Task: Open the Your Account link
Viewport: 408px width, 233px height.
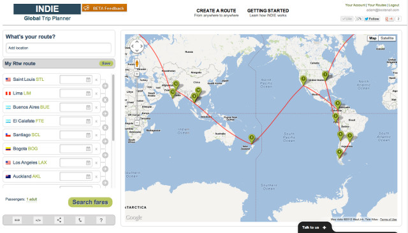Action: (x=355, y=5)
